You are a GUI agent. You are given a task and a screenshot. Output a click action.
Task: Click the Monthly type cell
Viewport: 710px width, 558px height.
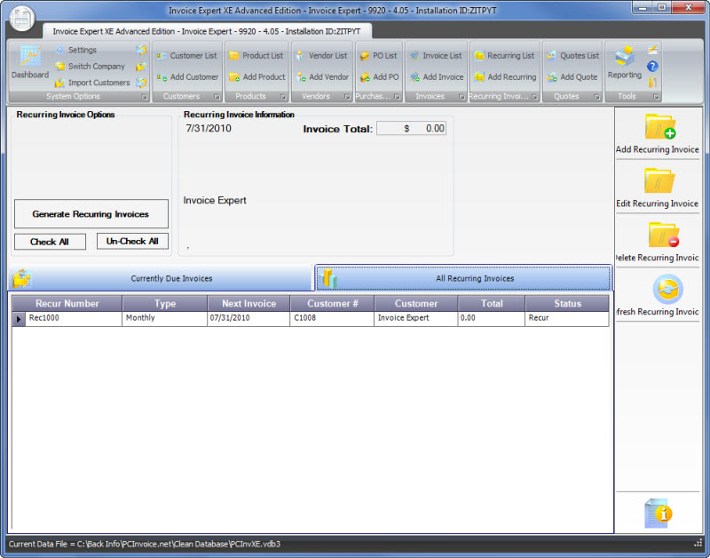[x=165, y=319]
